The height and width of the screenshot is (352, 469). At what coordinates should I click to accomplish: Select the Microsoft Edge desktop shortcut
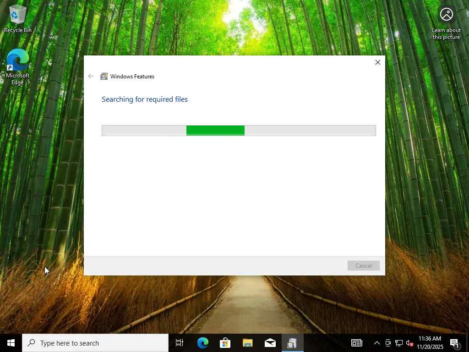18,67
